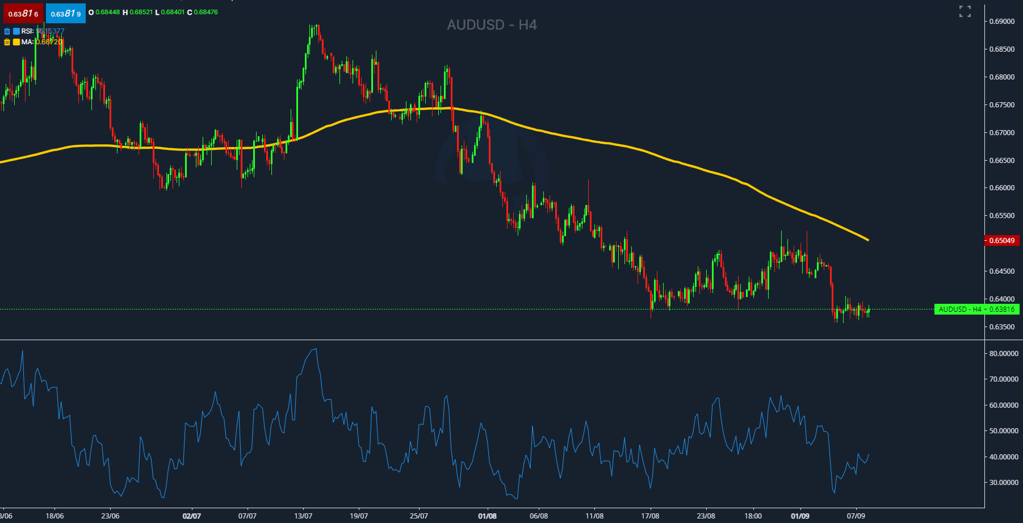Enter fullscreen mode with the expand icon
The image size is (1023, 523).
point(965,10)
